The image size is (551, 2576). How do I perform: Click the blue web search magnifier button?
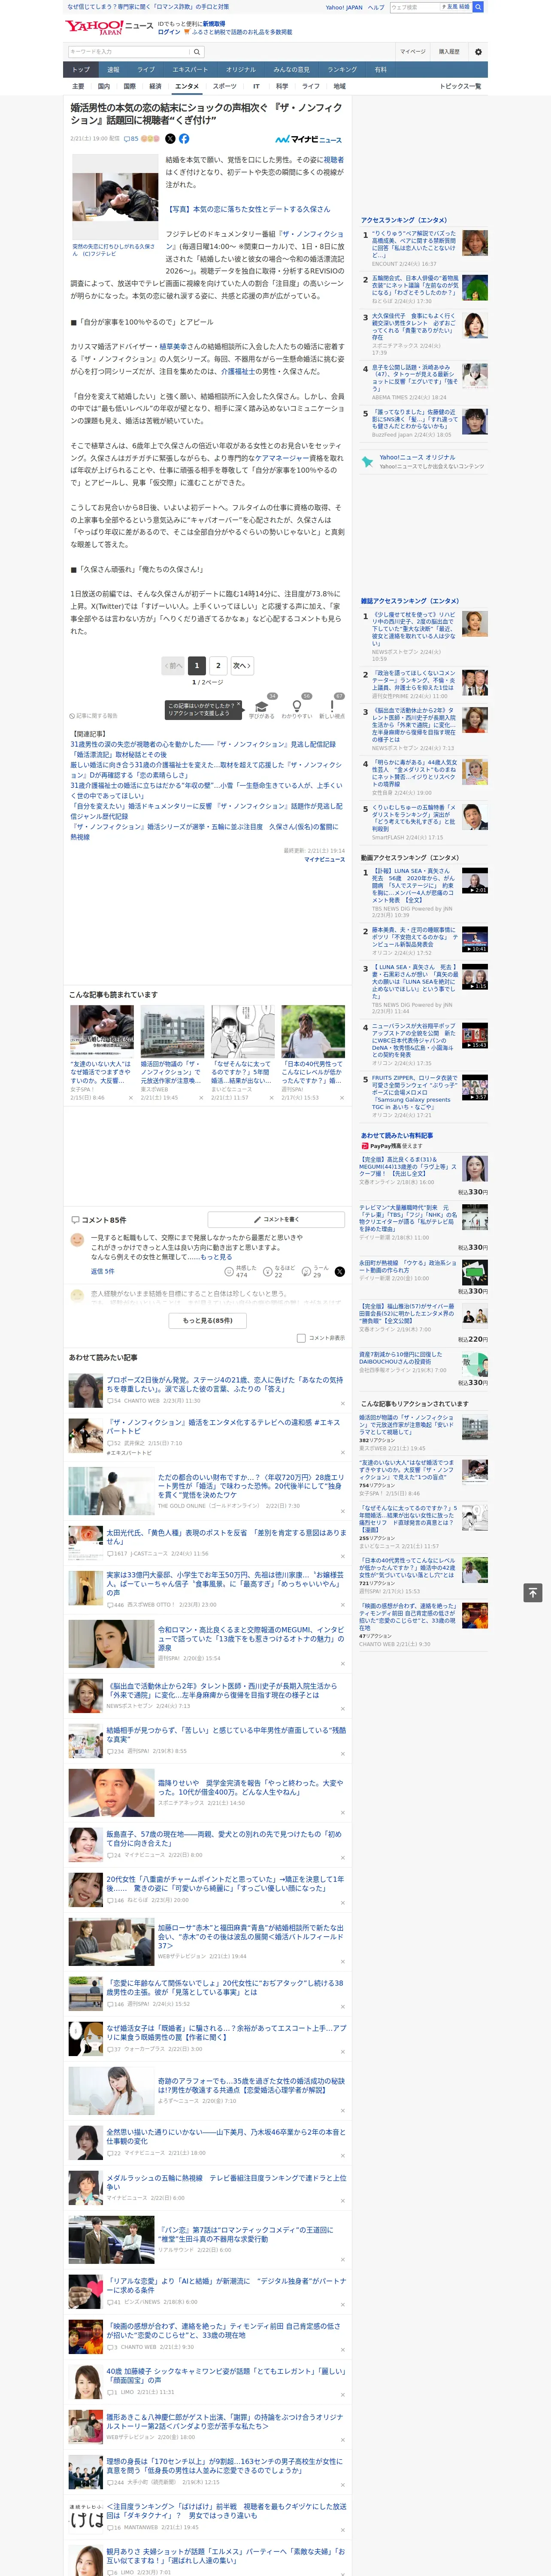[x=478, y=7]
